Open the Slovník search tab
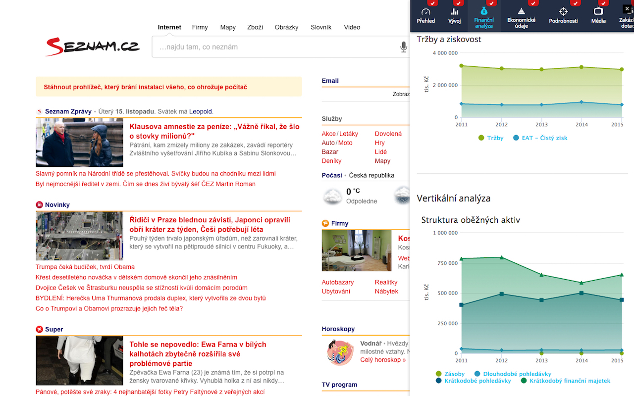Image resolution: width=634 pixels, height=396 pixels. click(x=321, y=27)
